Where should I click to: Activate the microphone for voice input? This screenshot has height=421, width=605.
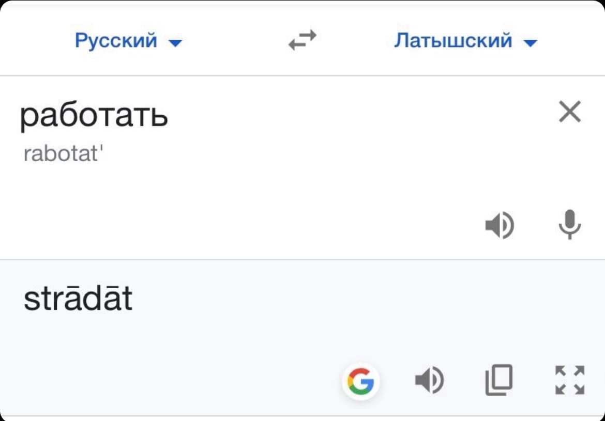click(570, 225)
